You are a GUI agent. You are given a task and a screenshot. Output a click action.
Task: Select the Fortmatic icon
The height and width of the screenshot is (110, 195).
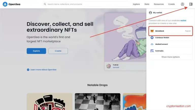(x=152, y=51)
